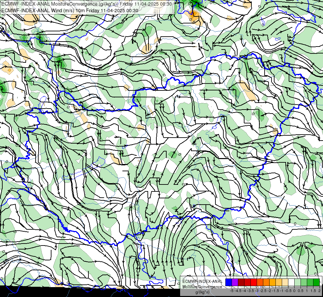Click the MoistureConvergence title line at top
Screen dimensions: 323x297
point(86,4)
